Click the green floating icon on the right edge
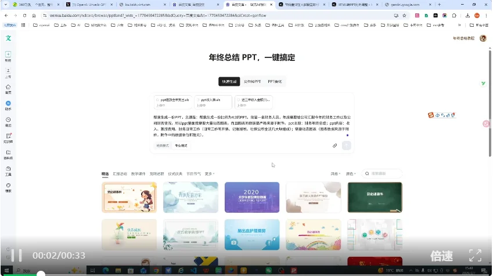 [x=483, y=83]
